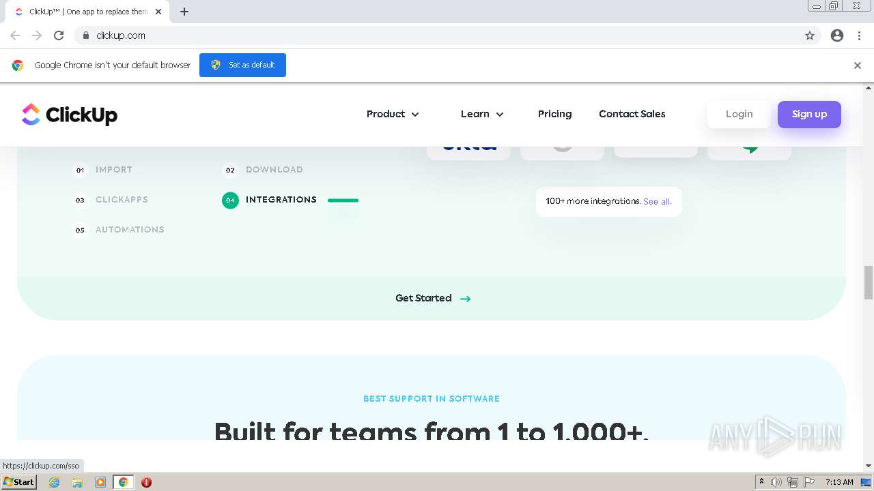Bookmark this page with star icon
Screen dimensions: 874x491
coord(810,35)
